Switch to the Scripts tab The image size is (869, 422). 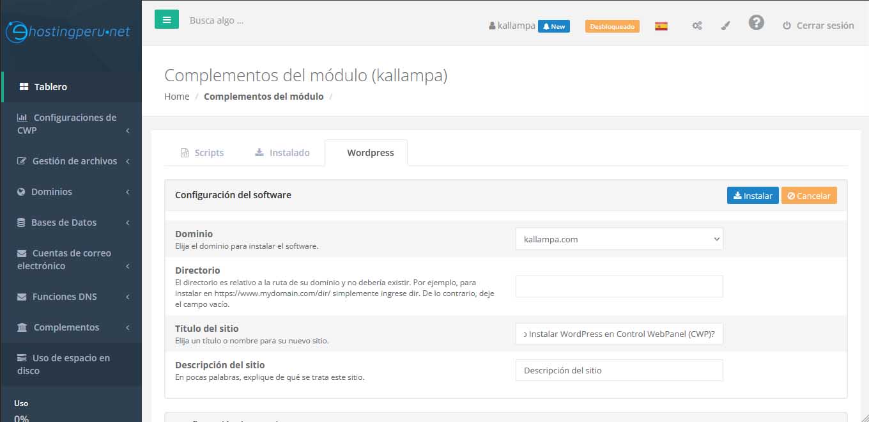click(202, 153)
